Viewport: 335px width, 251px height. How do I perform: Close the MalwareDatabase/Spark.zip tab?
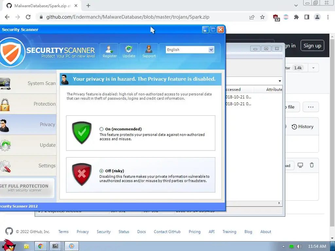pos(76,6)
